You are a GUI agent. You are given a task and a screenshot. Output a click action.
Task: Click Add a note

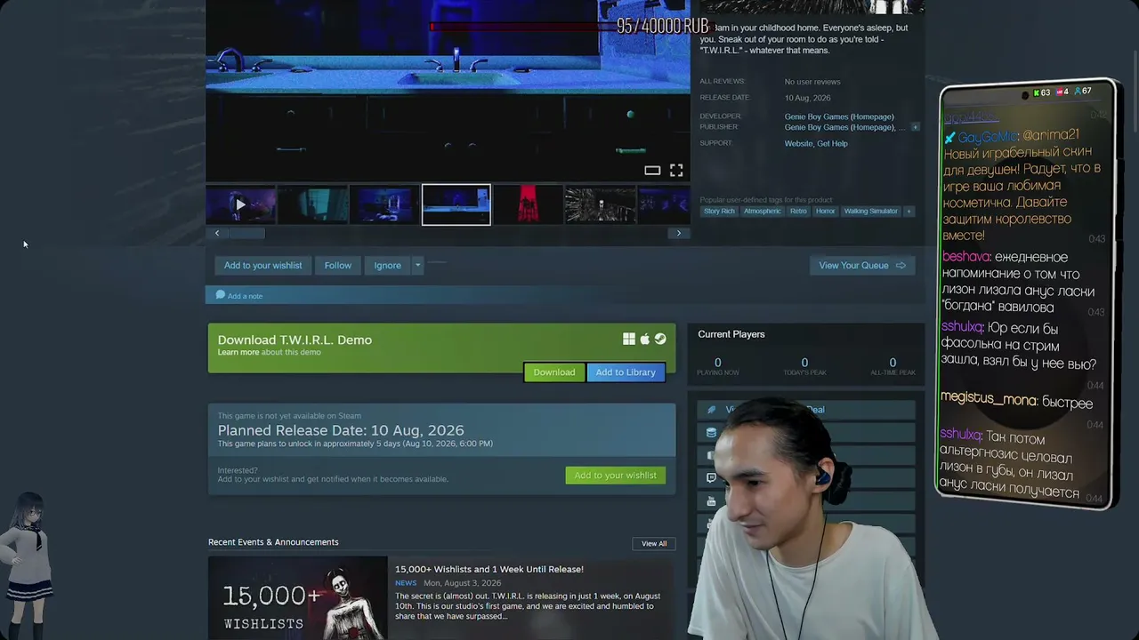[x=245, y=296]
